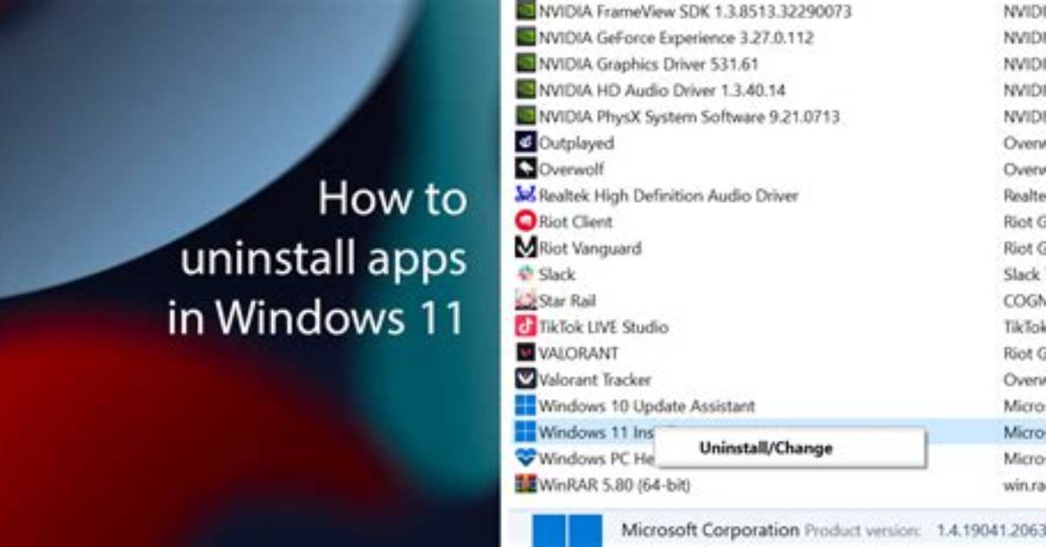Screen dimensions: 1046x547
Task: Click the Valorant Tracker icon
Action: coord(526,379)
